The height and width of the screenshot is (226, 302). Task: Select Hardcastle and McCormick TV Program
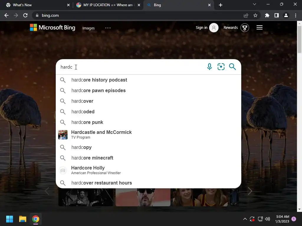pyautogui.click(x=148, y=134)
